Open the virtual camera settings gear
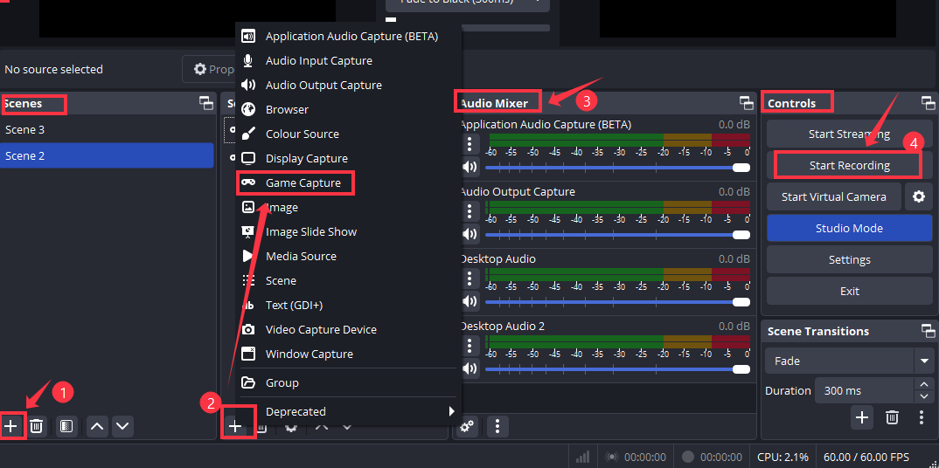This screenshot has width=939, height=468. tap(918, 196)
